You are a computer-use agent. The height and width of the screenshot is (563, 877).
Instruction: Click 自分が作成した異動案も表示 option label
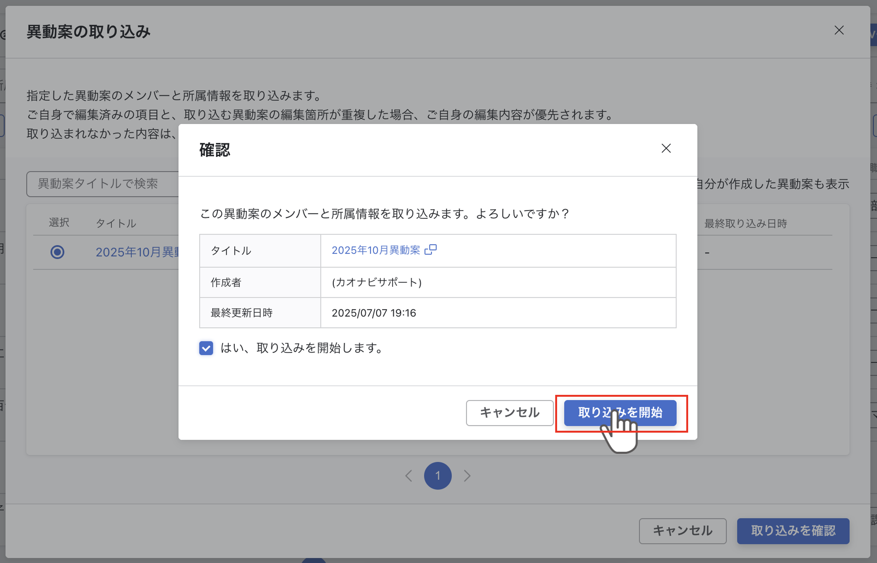772,184
